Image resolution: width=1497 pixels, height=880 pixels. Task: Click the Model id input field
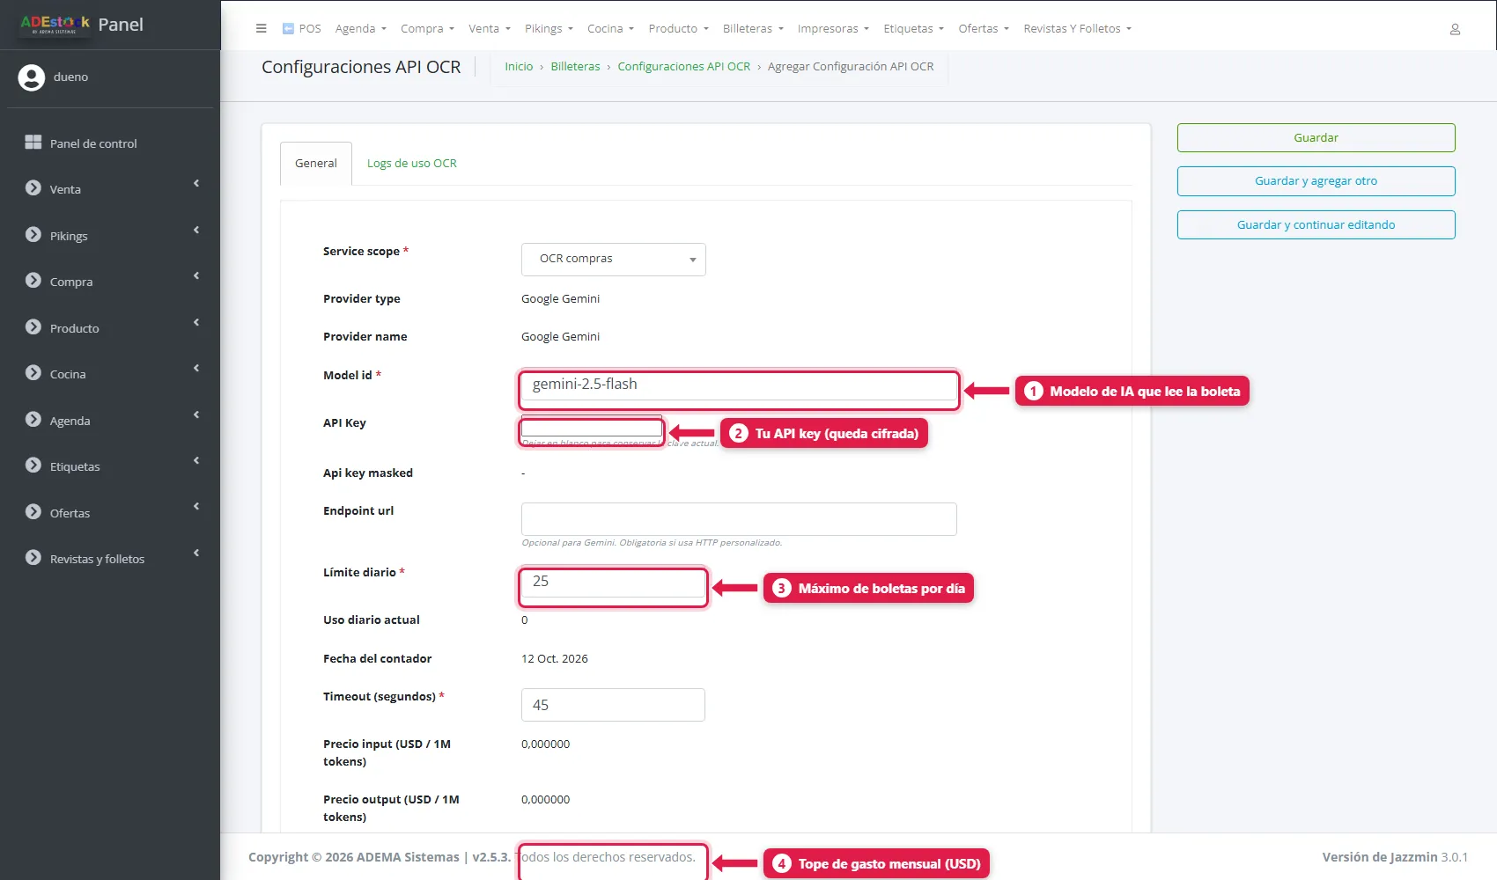pyautogui.click(x=739, y=385)
